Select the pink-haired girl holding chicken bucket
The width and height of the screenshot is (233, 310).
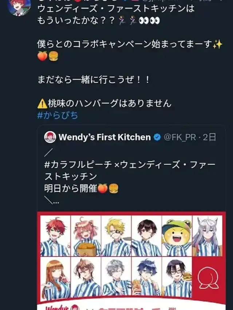tap(86, 236)
